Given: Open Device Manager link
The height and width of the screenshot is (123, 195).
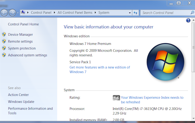Looking at the screenshot, I should click(x=20, y=35).
